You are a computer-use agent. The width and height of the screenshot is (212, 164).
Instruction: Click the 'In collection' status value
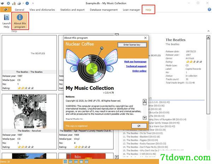[191, 76]
